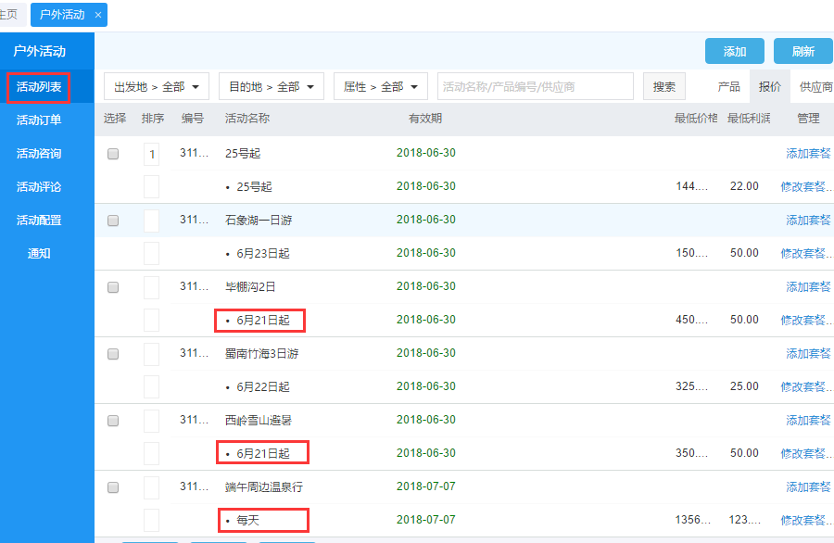Click 修改套餐 for 每天 package
The image size is (834, 543).
coord(804,521)
